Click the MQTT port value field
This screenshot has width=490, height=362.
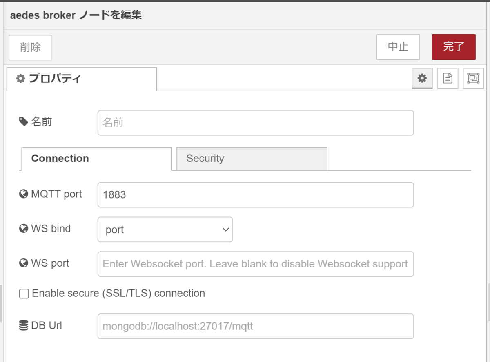(256, 194)
